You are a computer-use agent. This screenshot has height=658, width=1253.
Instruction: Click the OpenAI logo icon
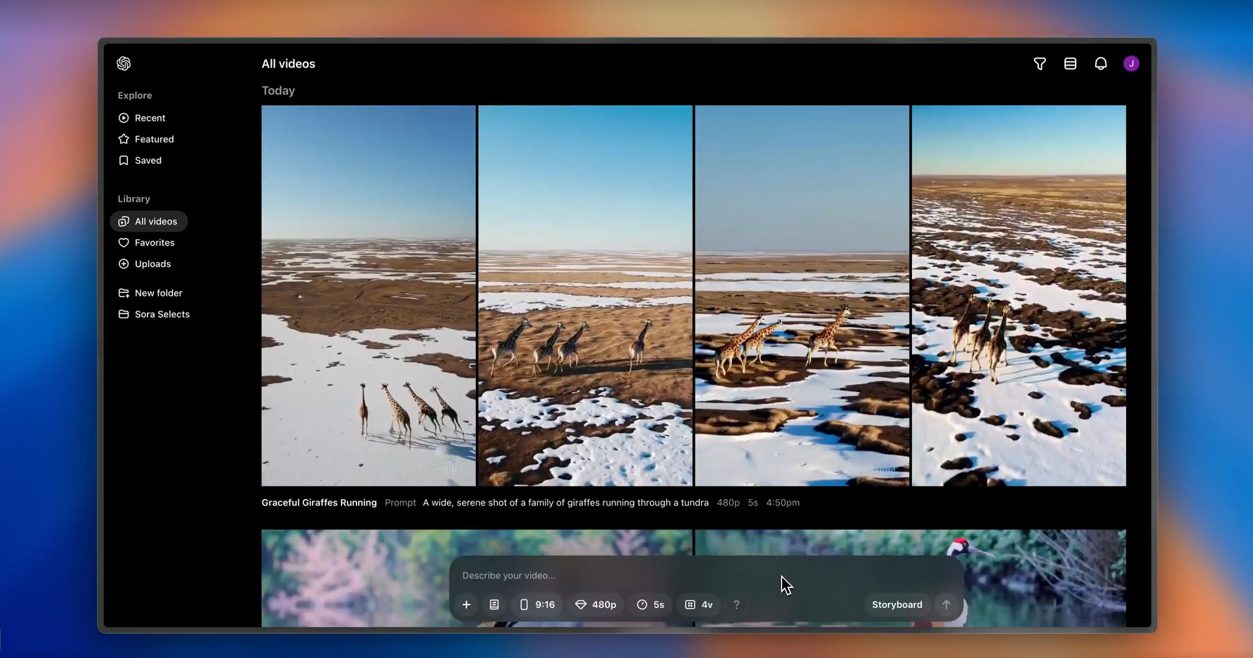(124, 64)
